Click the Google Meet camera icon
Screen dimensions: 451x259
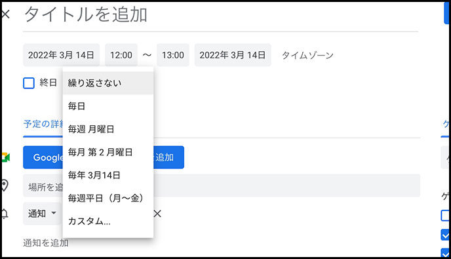[6, 157]
